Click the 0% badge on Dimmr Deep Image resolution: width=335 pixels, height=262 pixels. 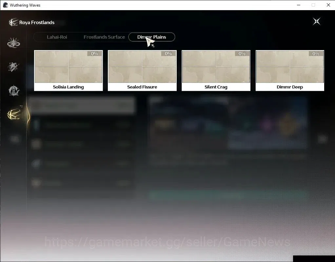[x=316, y=54]
